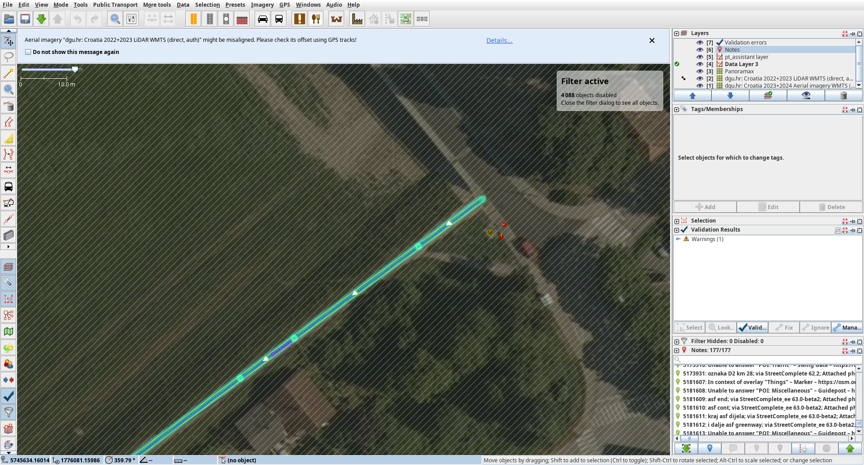This screenshot has width=864, height=465.
Task: Click the Valid... button in validation panel
Action: click(752, 327)
